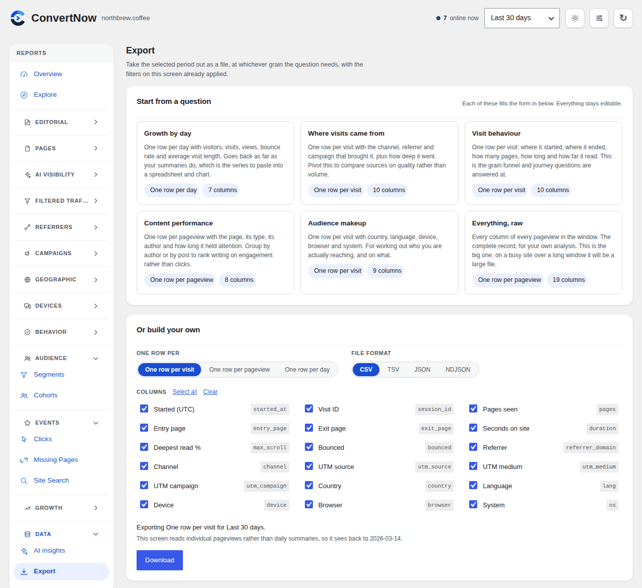The width and height of the screenshot is (642, 588).
Task: Click the Select all columns link
Action: point(185,392)
